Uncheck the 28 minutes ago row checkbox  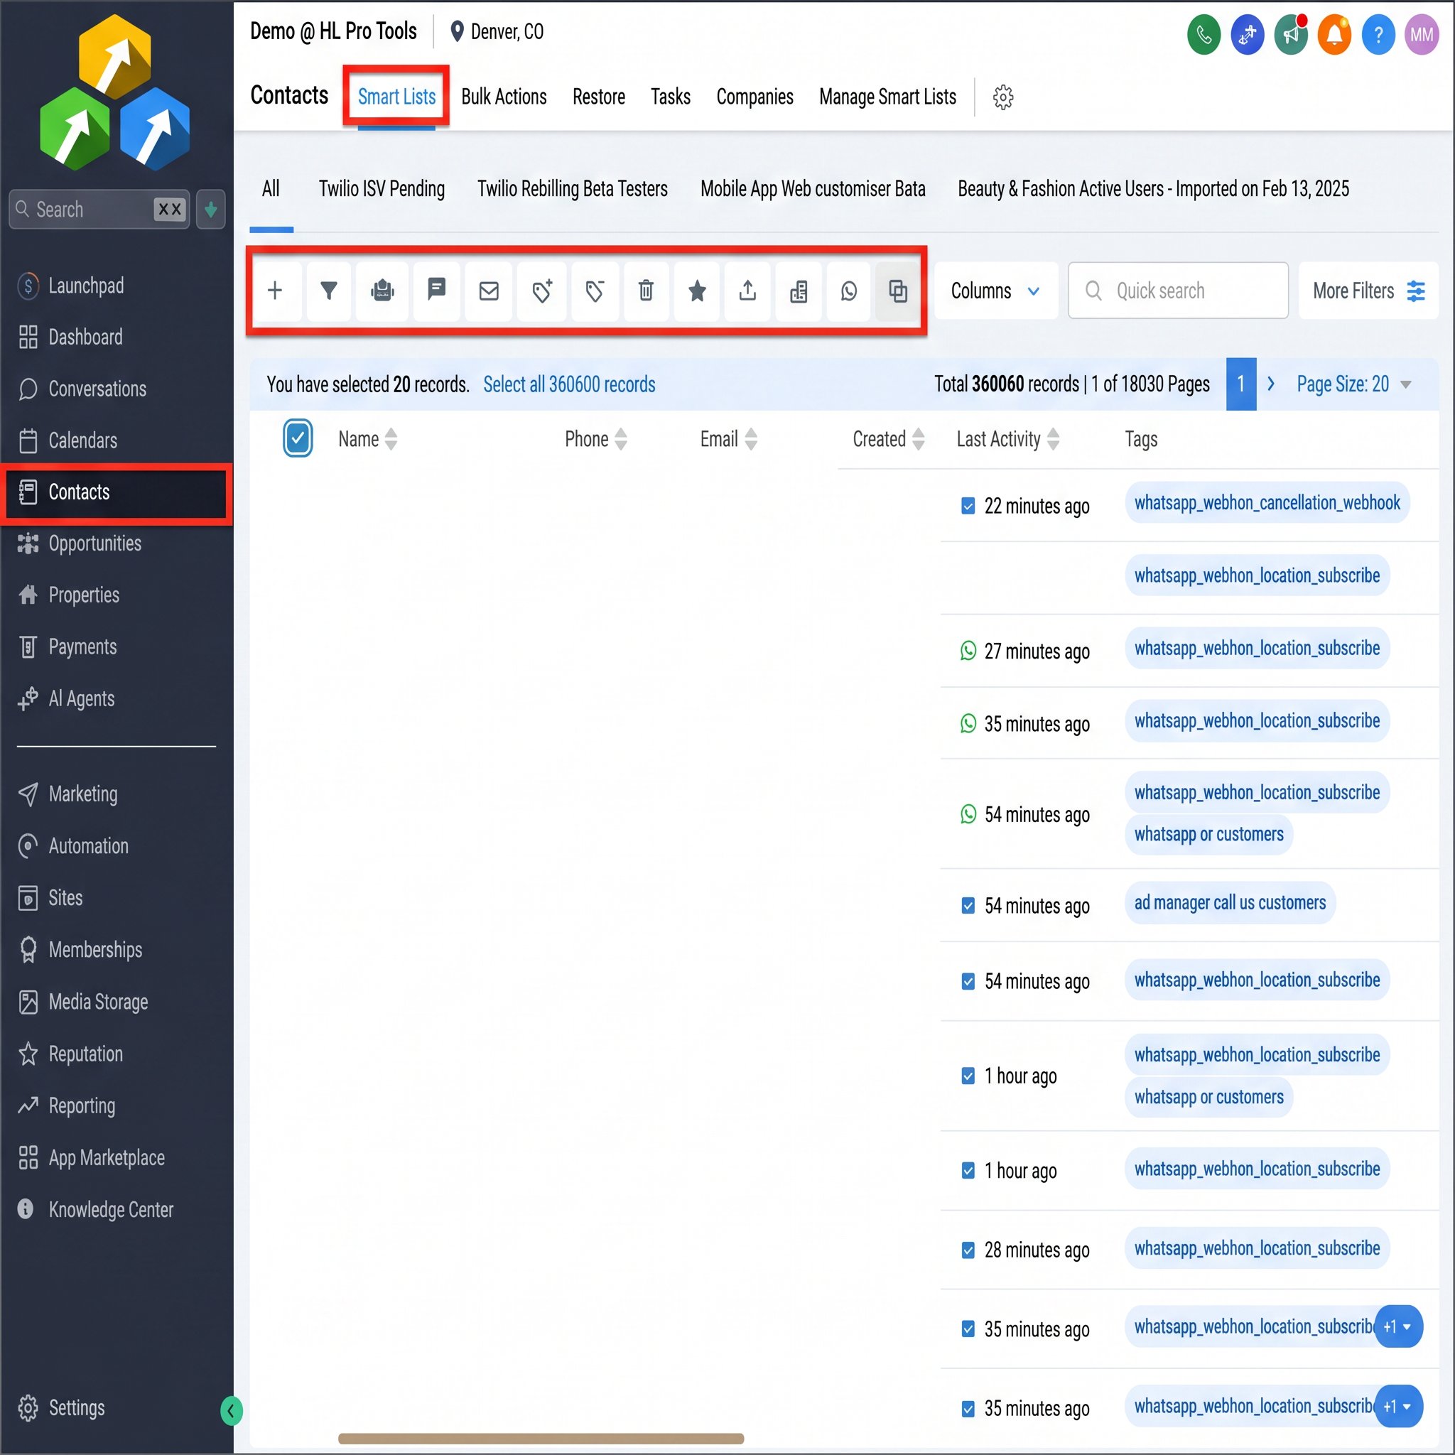point(968,1250)
